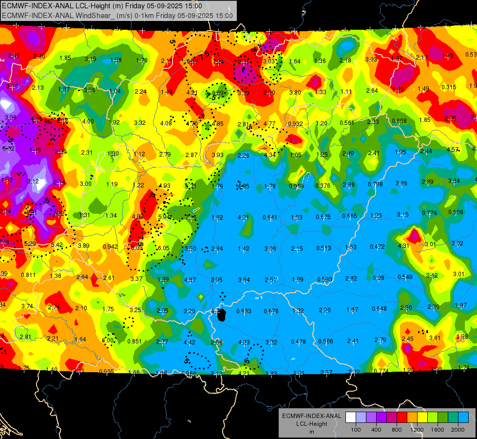Click the legend scale label 800
Viewport: 477px width, 439px height.
click(397, 430)
